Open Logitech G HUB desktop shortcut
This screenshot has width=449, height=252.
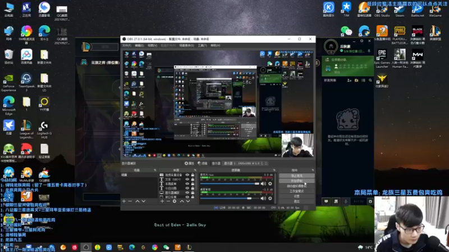[x=44, y=130]
